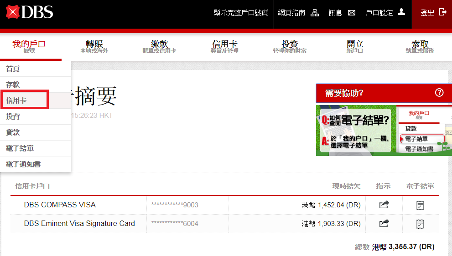
Task: Click the 戶口設定 user profile icon
Action: 401,12
